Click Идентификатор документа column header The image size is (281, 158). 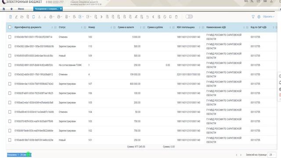click(x=28, y=27)
